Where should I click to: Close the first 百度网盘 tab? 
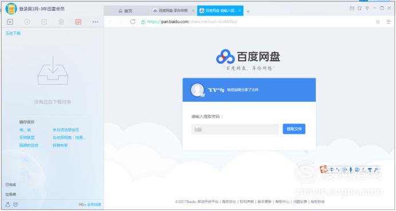(193, 11)
